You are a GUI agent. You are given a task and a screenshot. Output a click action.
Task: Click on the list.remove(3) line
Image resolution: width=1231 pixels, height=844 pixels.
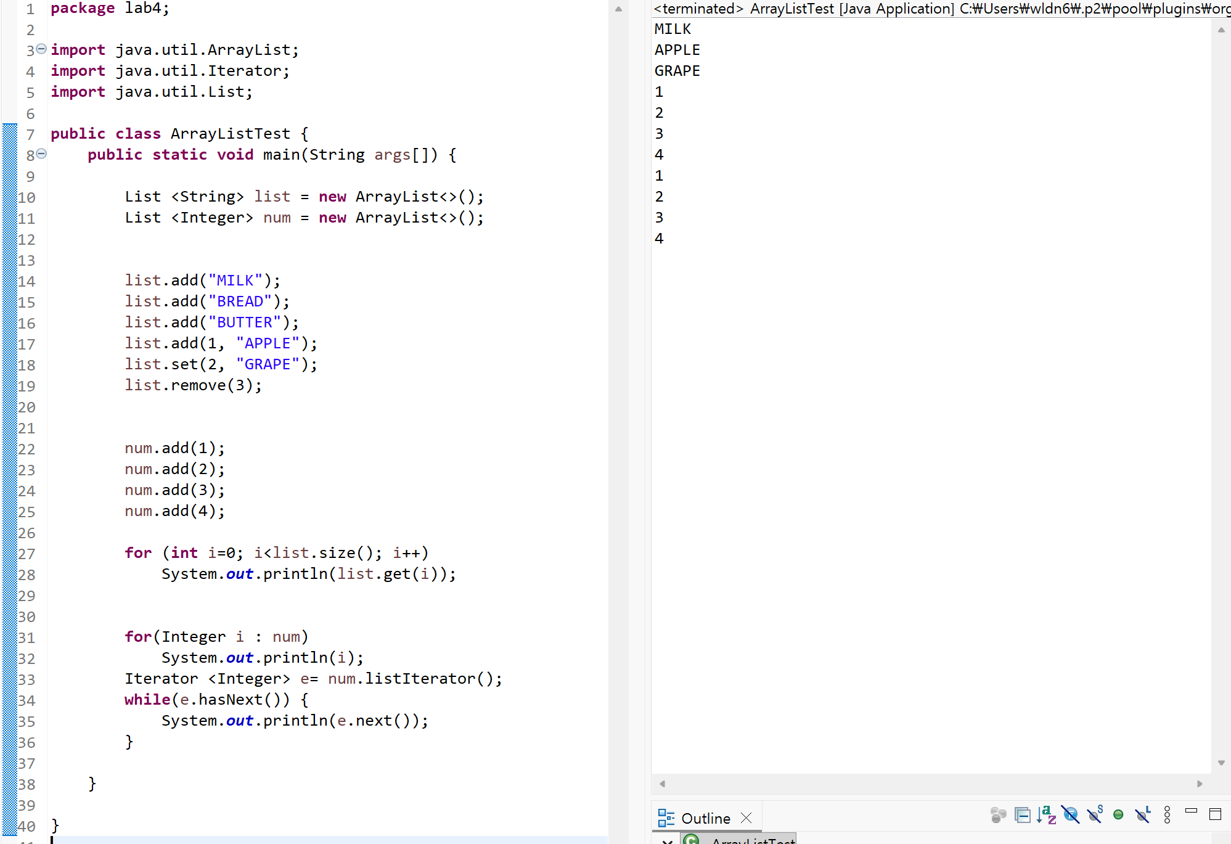click(193, 385)
